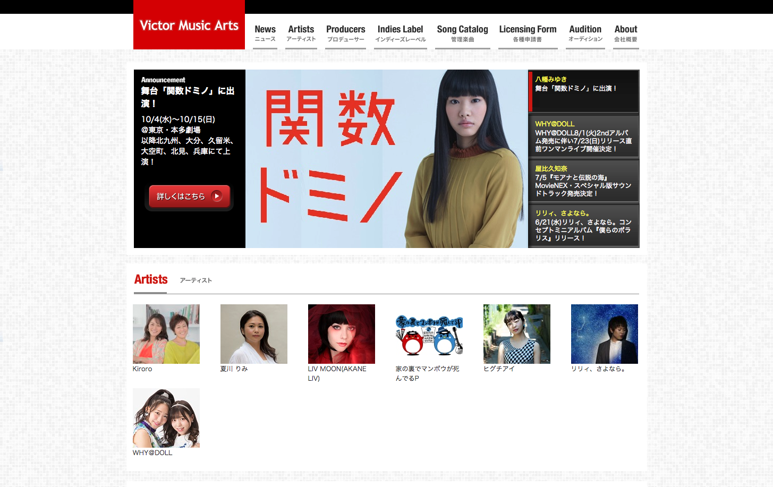773x487 pixels.
Task: Click the アーティスト subtitle text
Action: (x=196, y=280)
